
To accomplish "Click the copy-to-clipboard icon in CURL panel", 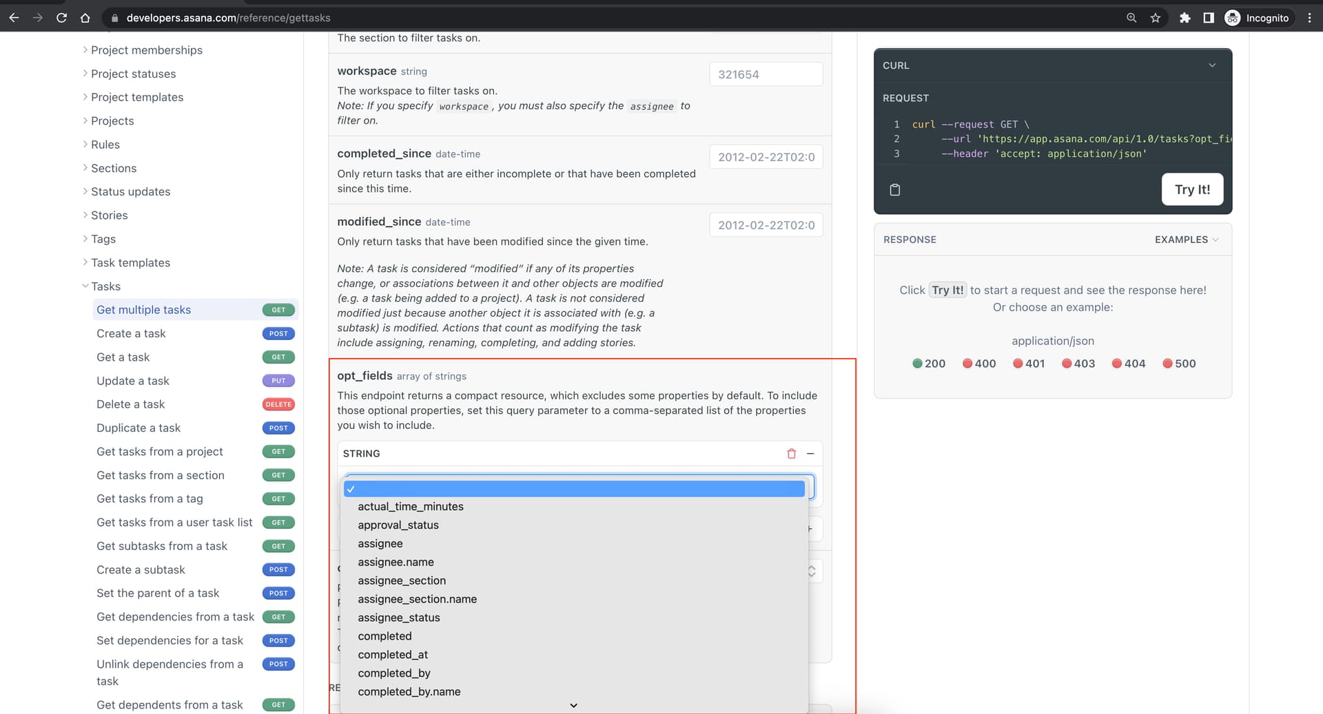I will pos(895,189).
